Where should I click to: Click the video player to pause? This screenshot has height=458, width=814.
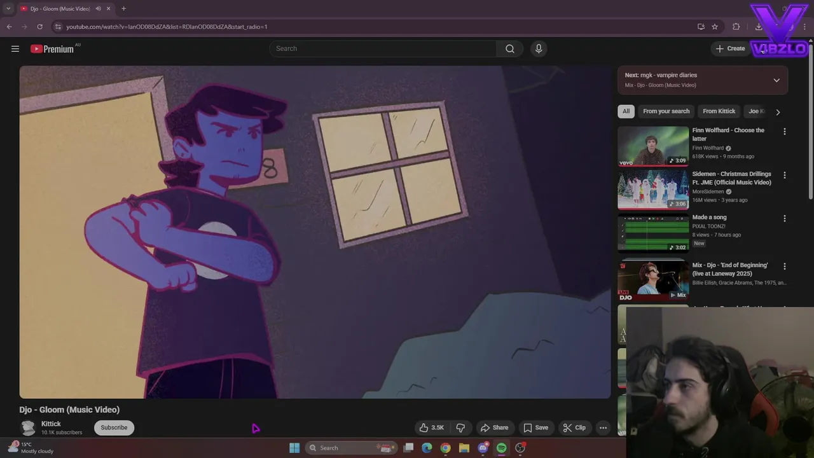pyautogui.click(x=315, y=232)
